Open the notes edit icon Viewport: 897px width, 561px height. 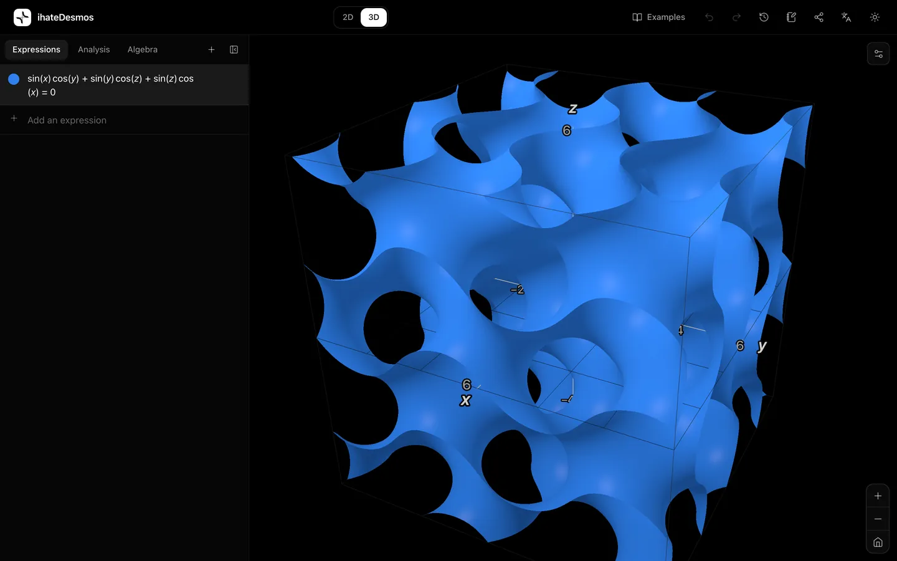[x=791, y=17]
